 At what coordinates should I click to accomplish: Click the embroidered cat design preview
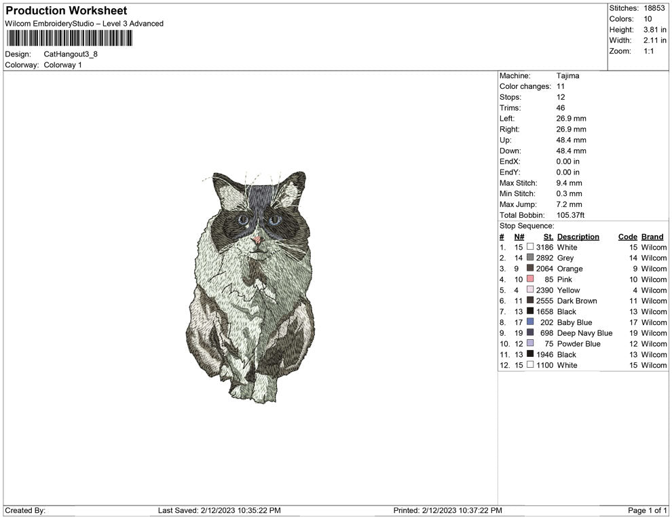pos(250,288)
